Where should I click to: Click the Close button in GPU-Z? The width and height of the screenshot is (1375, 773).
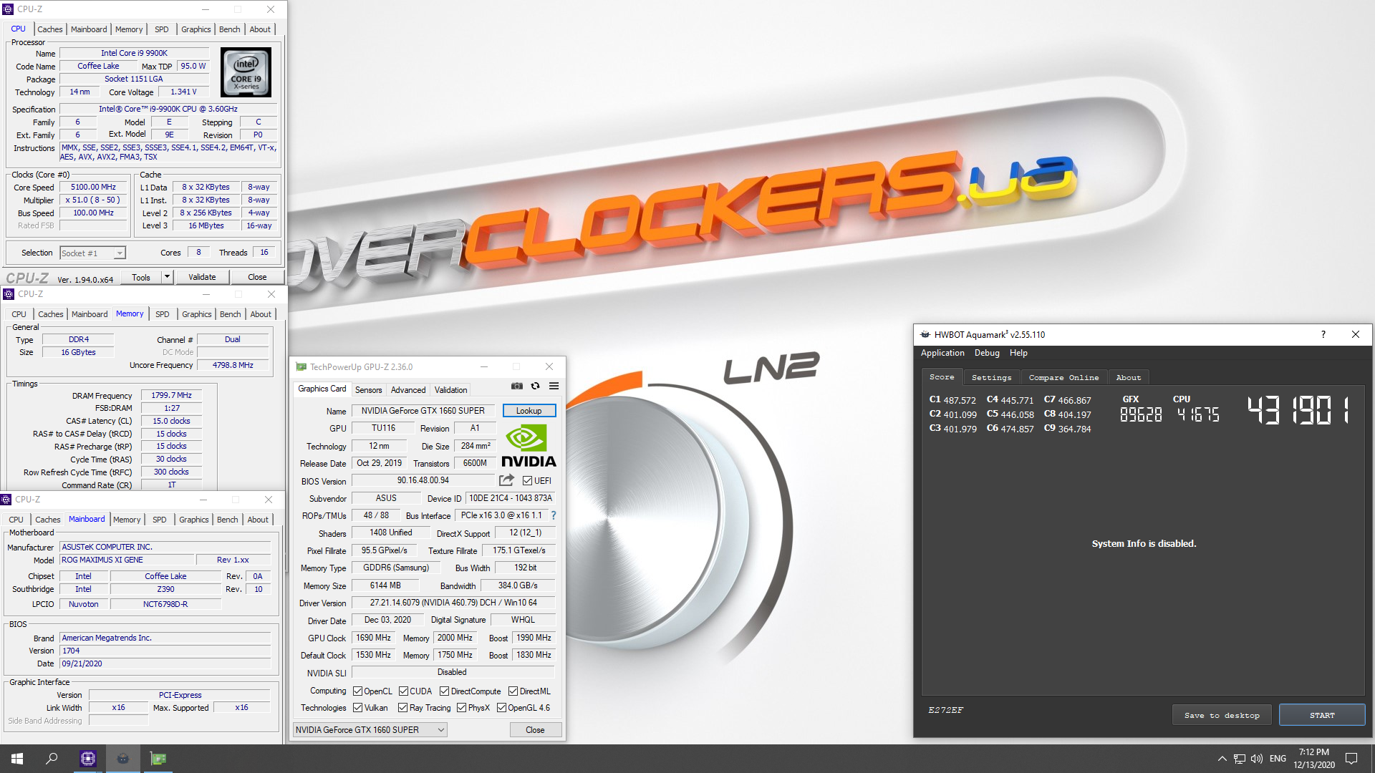tap(535, 730)
